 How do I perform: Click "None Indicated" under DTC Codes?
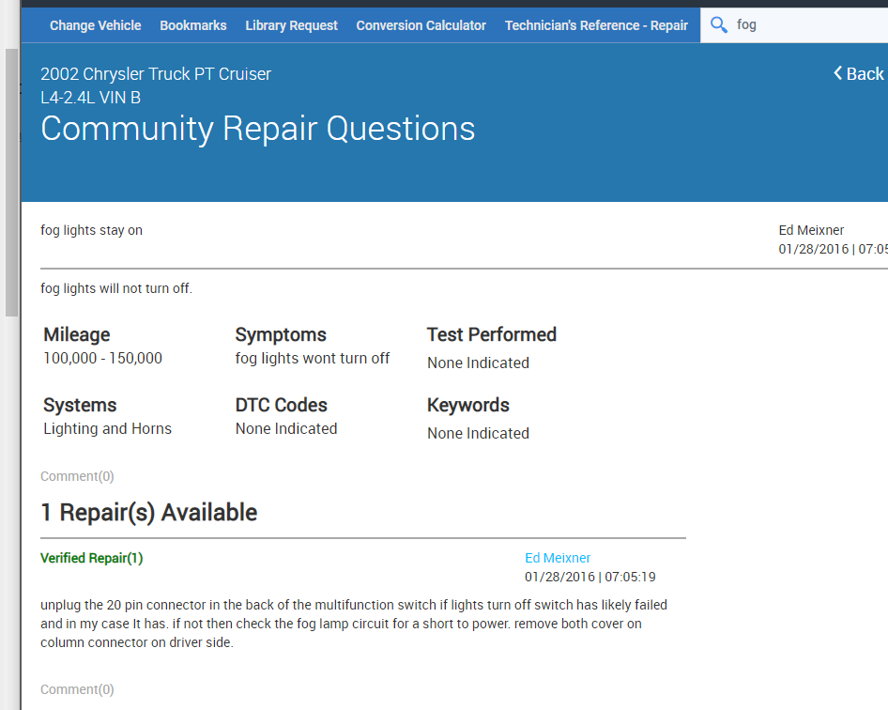(286, 429)
